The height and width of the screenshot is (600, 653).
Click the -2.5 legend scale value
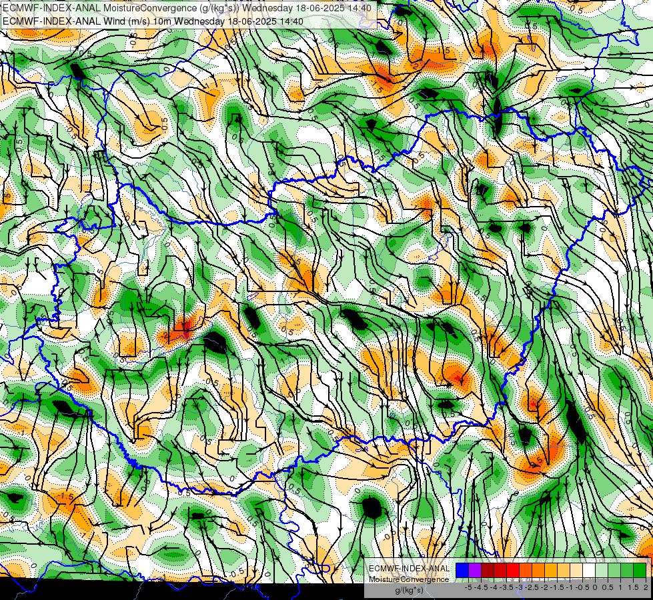click(532, 587)
